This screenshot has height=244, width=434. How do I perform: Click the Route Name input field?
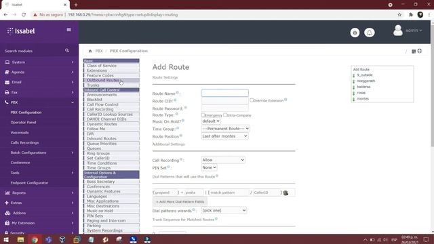(x=224, y=93)
